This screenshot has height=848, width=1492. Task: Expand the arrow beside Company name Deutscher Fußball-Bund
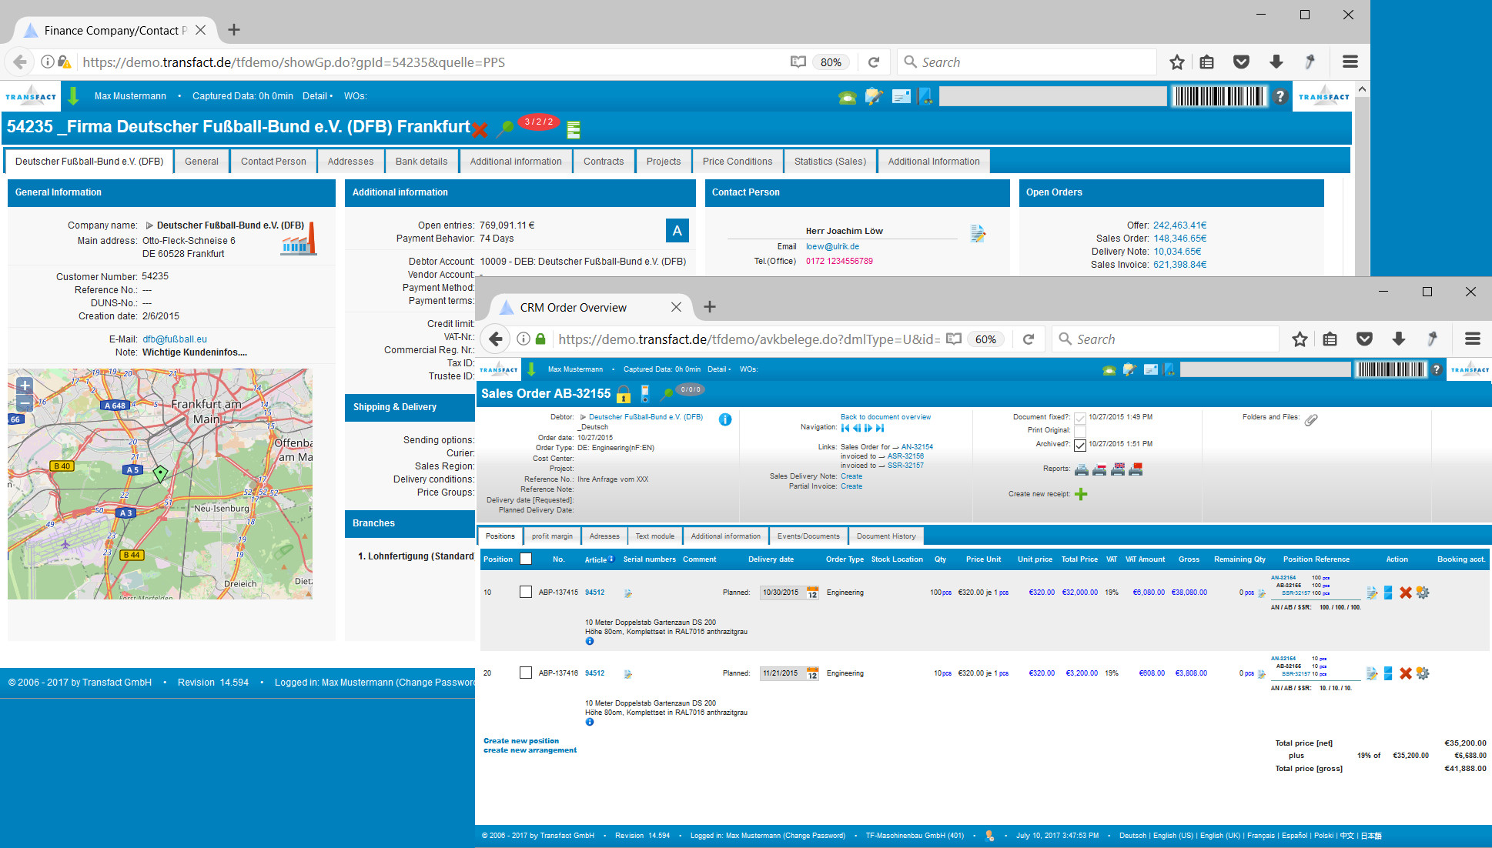149,225
